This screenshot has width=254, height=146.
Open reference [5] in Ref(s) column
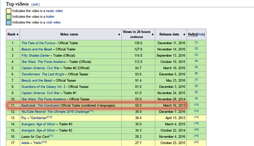pyautogui.click(x=196, y=67)
